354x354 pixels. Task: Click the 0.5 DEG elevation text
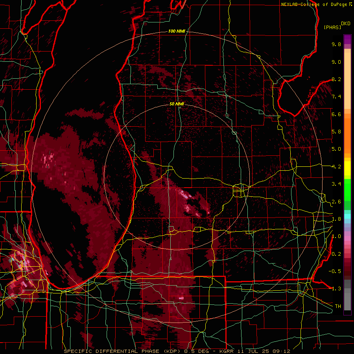[x=197, y=351]
